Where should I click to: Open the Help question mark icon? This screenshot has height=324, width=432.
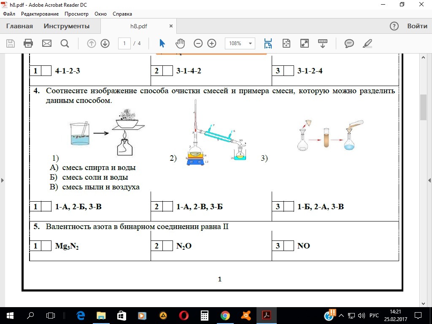(394, 26)
